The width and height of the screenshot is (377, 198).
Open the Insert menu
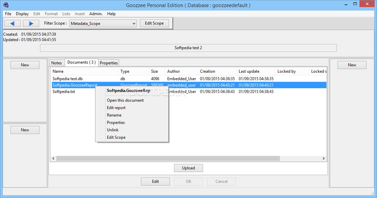tap(80, 14)
